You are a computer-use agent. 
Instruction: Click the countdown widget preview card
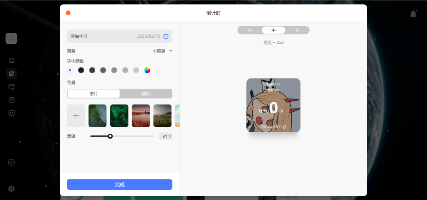(274, 105)
